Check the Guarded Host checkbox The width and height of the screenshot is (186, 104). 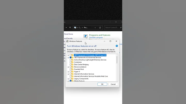point(71,69)
